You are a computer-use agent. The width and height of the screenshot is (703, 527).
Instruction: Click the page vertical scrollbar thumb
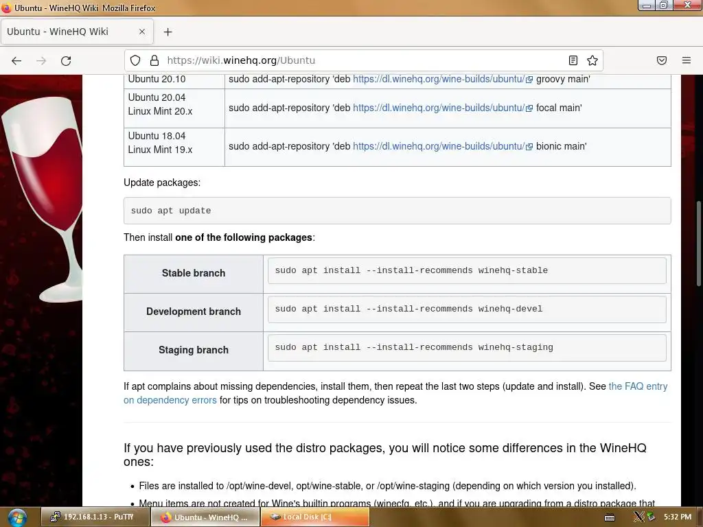(698, 244)
